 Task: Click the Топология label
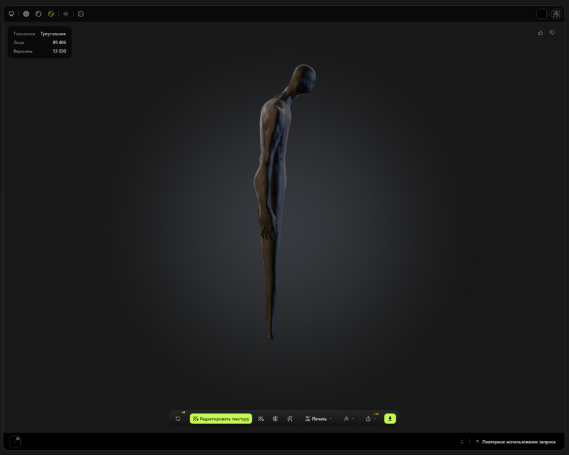click(24, 33)
